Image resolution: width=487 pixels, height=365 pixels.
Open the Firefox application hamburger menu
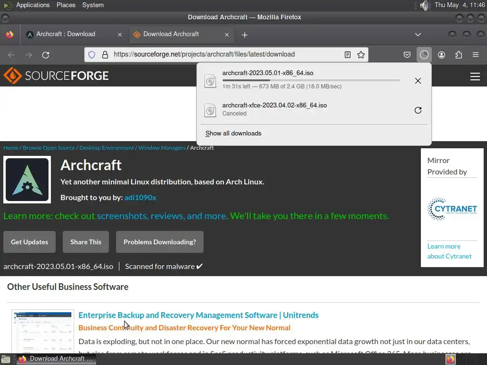pyautogui.click(x=476, y=55)
